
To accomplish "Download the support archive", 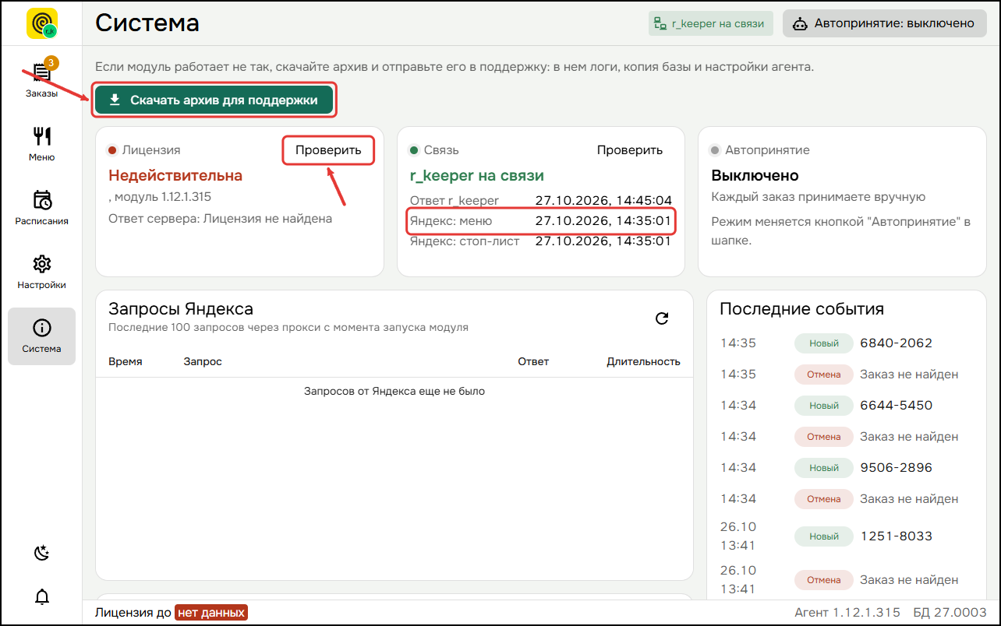I will coord(214,100).
